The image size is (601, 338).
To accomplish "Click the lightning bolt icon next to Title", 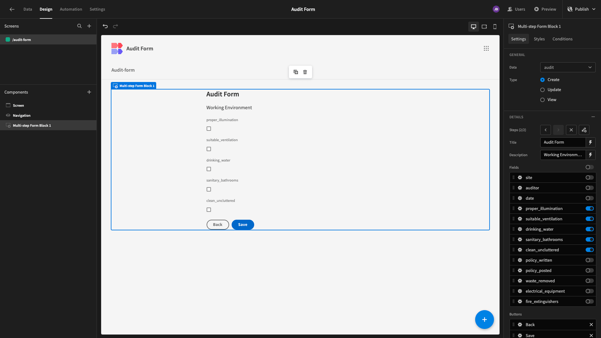I will [x=591, y=142].
